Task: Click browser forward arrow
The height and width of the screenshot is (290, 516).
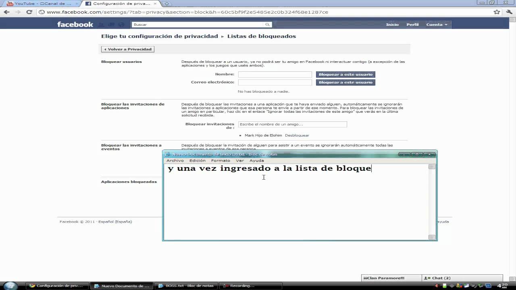Action: 18,12
